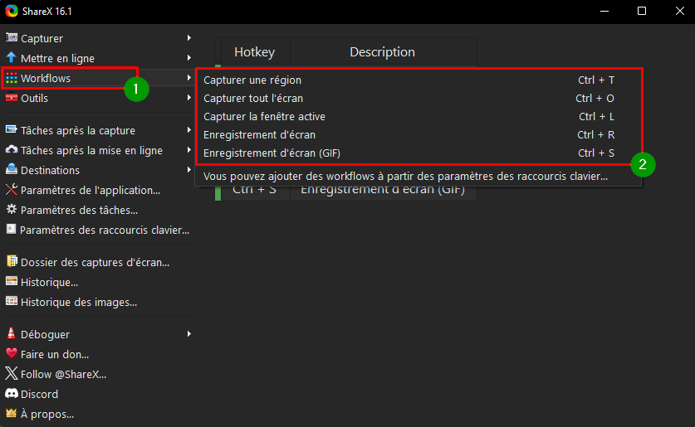695x427 pixels.
Task: Open Tâches après la capture menu
Action: coord(98,130)
